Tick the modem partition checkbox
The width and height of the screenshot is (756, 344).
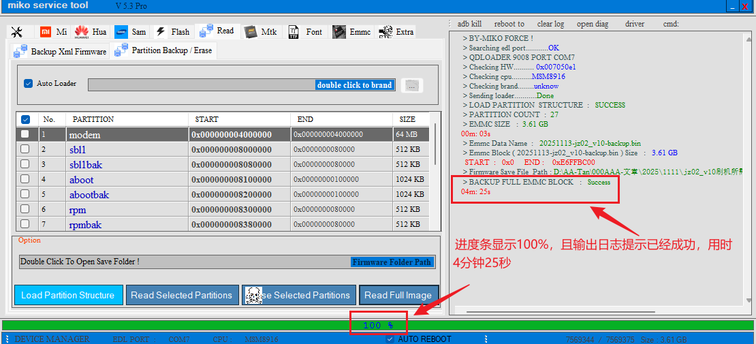[25, 134]
